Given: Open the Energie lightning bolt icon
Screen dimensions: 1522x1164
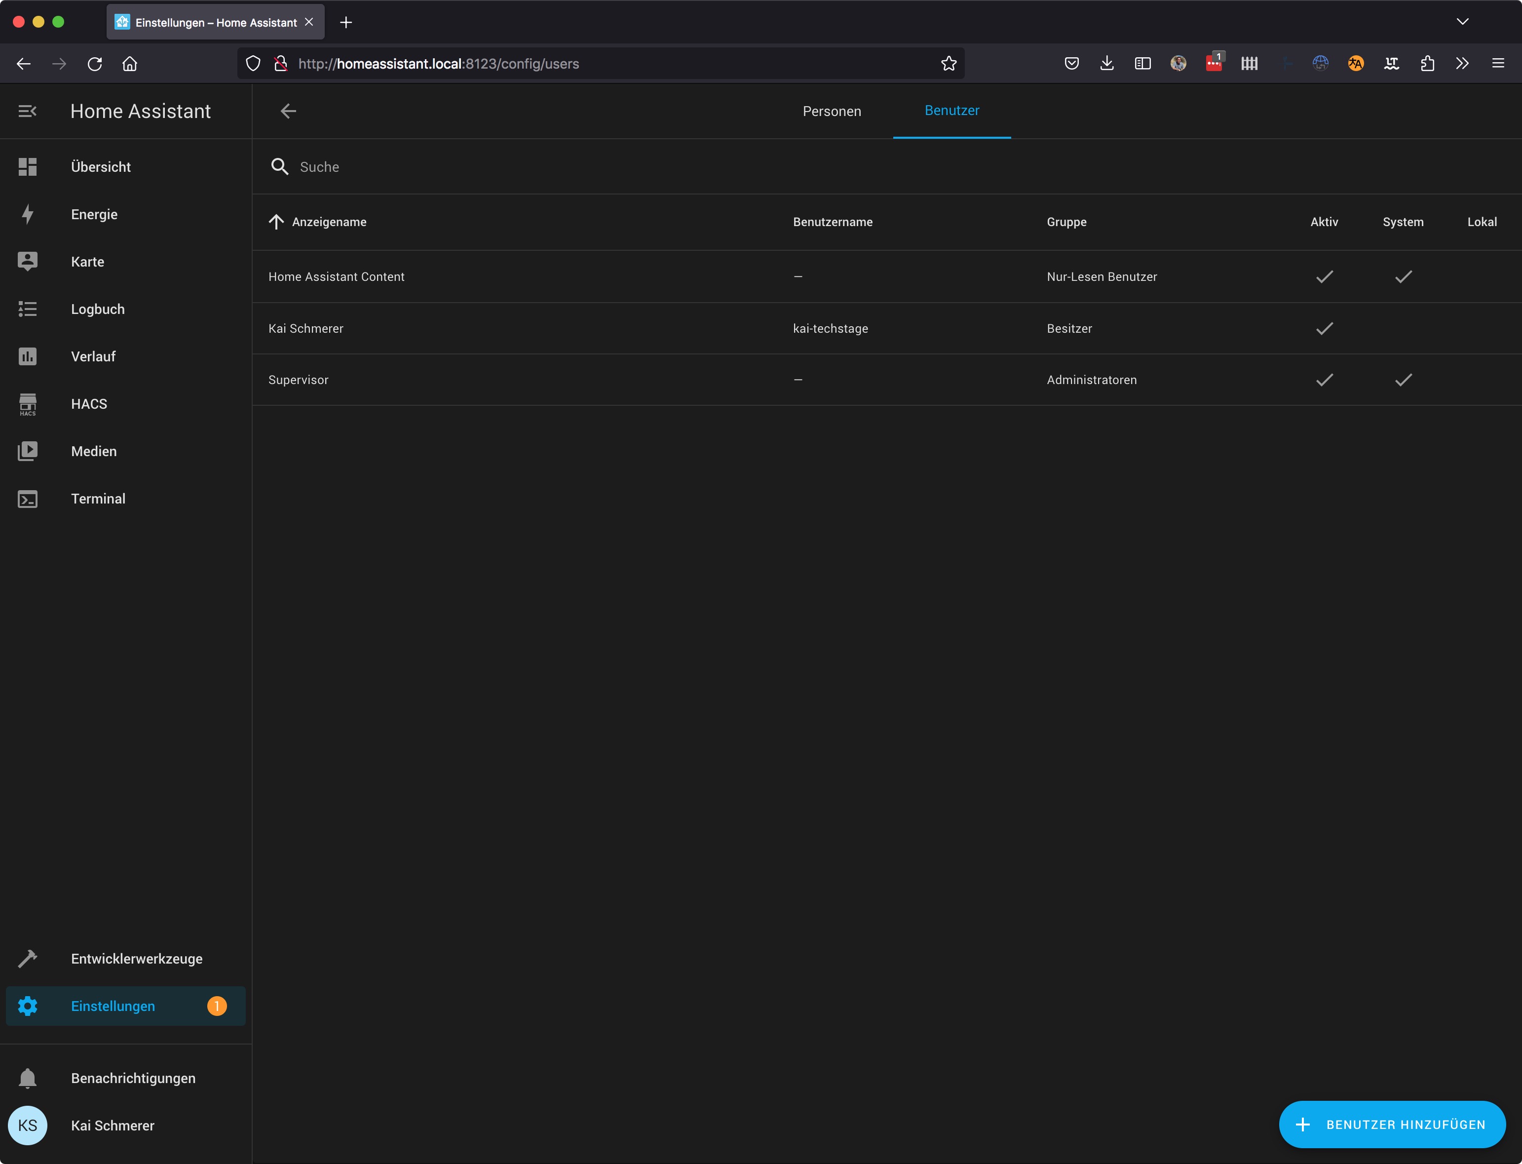Looking at the screenshot, I should click(x=27, y=214).
